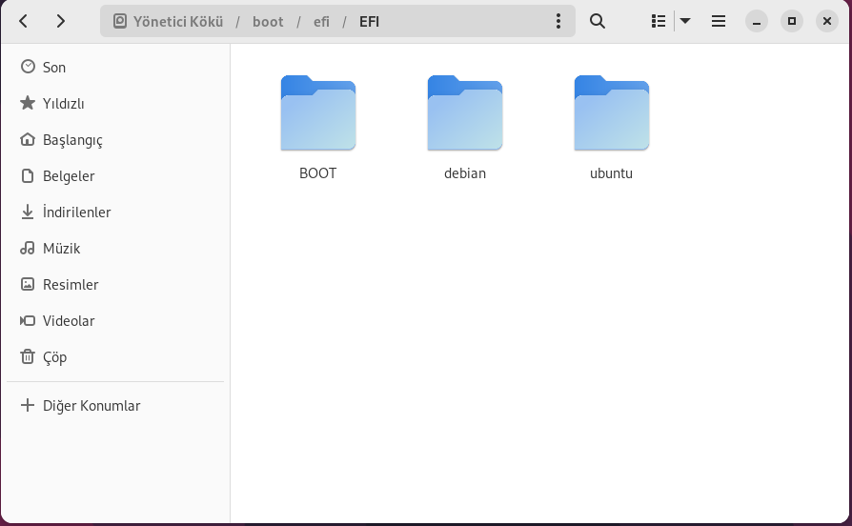
Task: Go forward with the right arrow button
Action: [x=61, y=21]
